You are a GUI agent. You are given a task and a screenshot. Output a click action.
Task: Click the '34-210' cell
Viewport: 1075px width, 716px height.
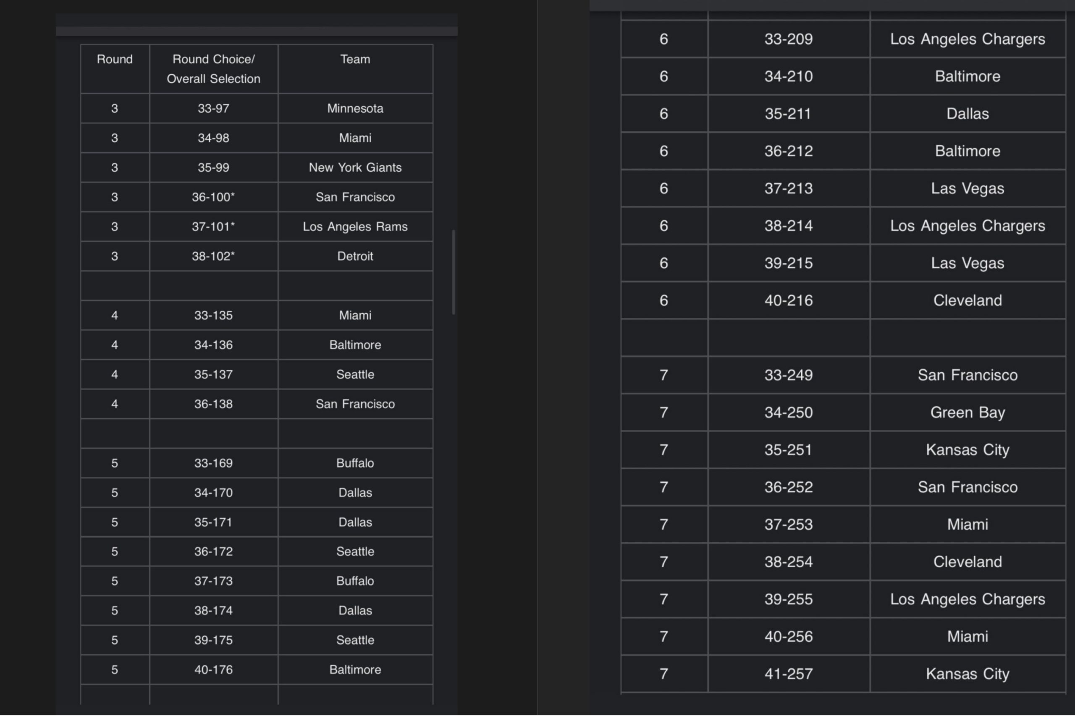click(x=789, y=76)
